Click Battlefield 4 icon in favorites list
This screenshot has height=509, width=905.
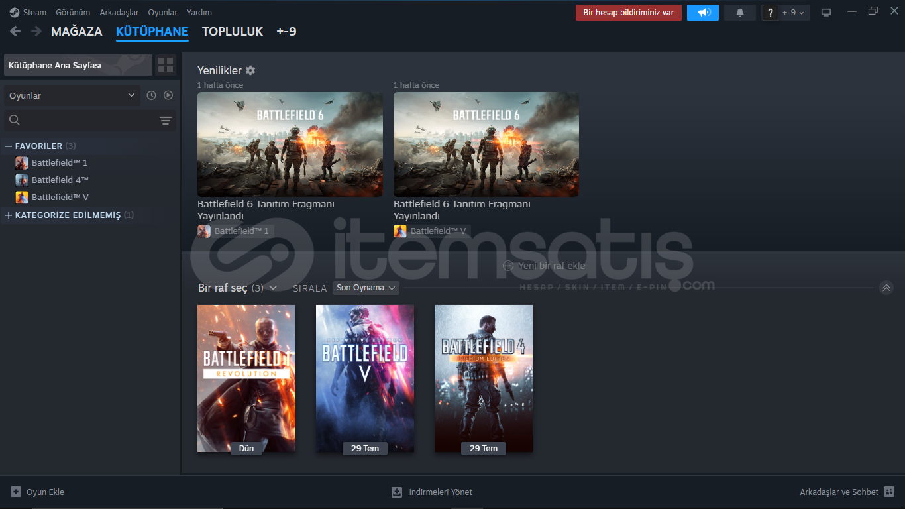[x=22, y=180]
